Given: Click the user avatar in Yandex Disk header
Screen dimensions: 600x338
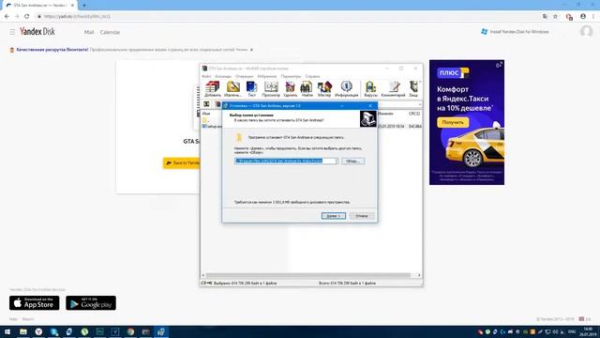Looking at the screenshot, I should (586, 31).
